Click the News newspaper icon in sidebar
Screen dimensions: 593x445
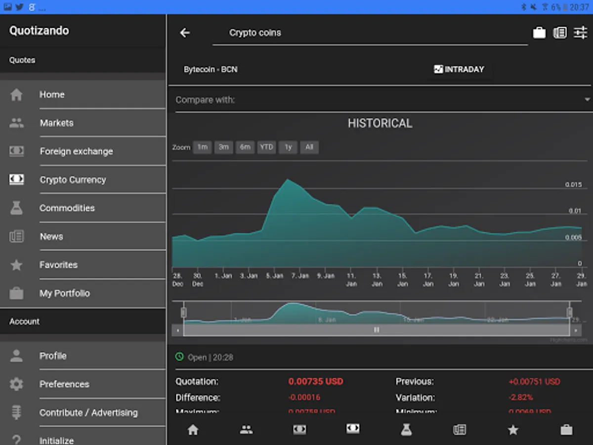tap(16, 236)
